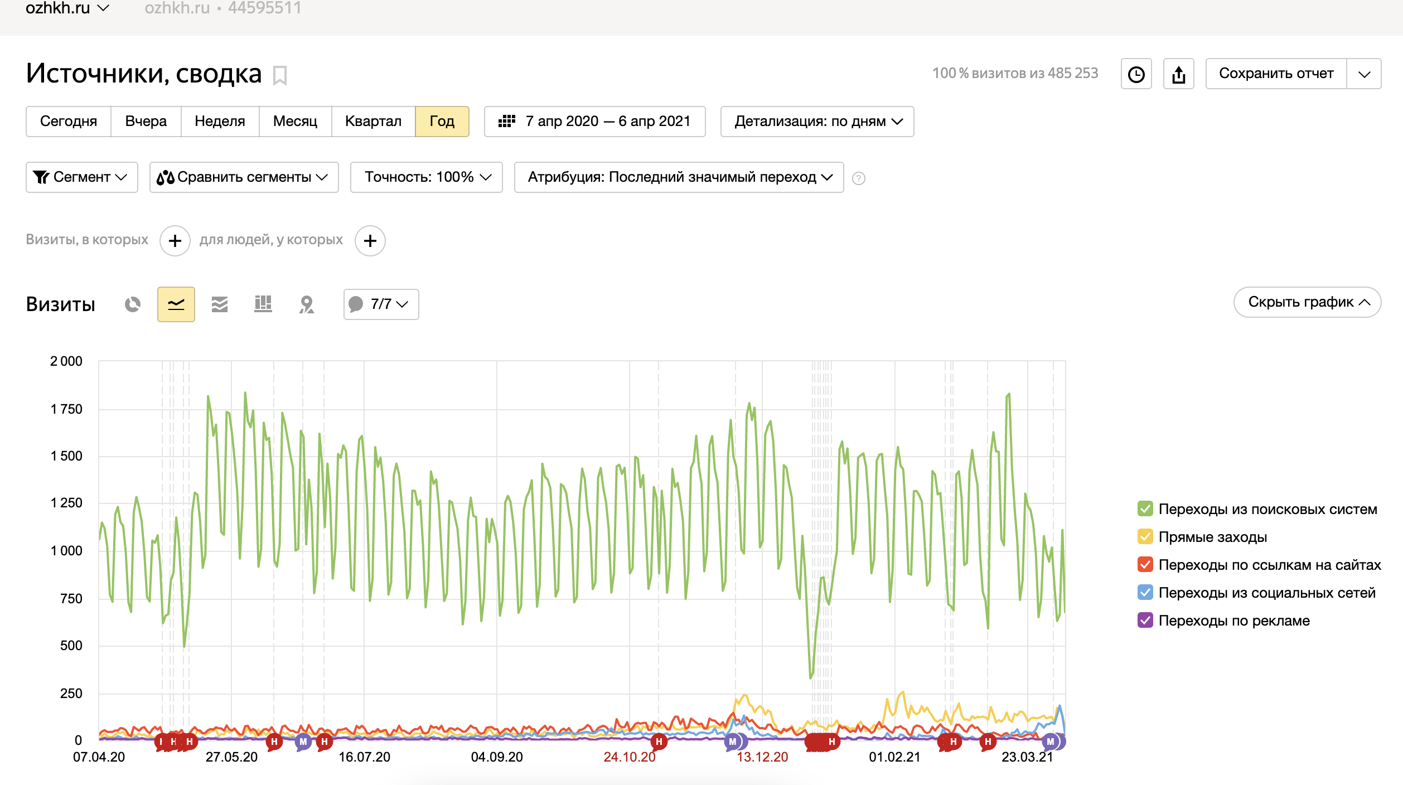This screenshot has width=1403, height=785.
Task: Uncheck 'Переходы из поисковых систем' legend checkbox
Action: pyautogui.click(x=1145, y=508)
